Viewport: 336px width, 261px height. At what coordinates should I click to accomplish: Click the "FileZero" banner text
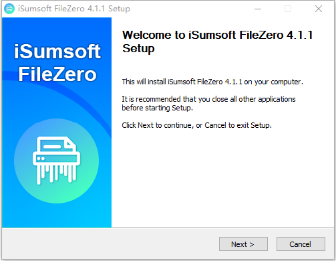pyautogui.click(x=57, y=74)
